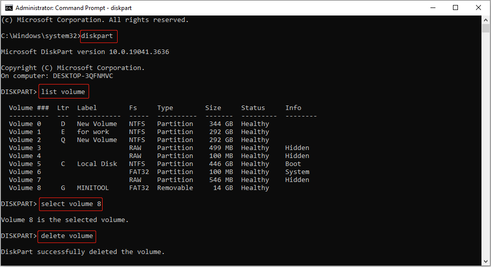
Task: Click the 'diskpart' command text
Action: pos(97,36)
